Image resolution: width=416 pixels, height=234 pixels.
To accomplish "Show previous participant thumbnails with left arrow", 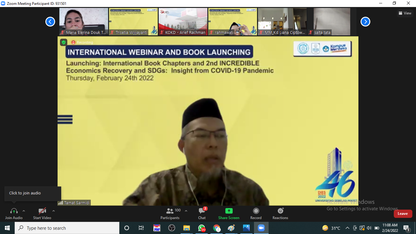I will tap(50, 22).
